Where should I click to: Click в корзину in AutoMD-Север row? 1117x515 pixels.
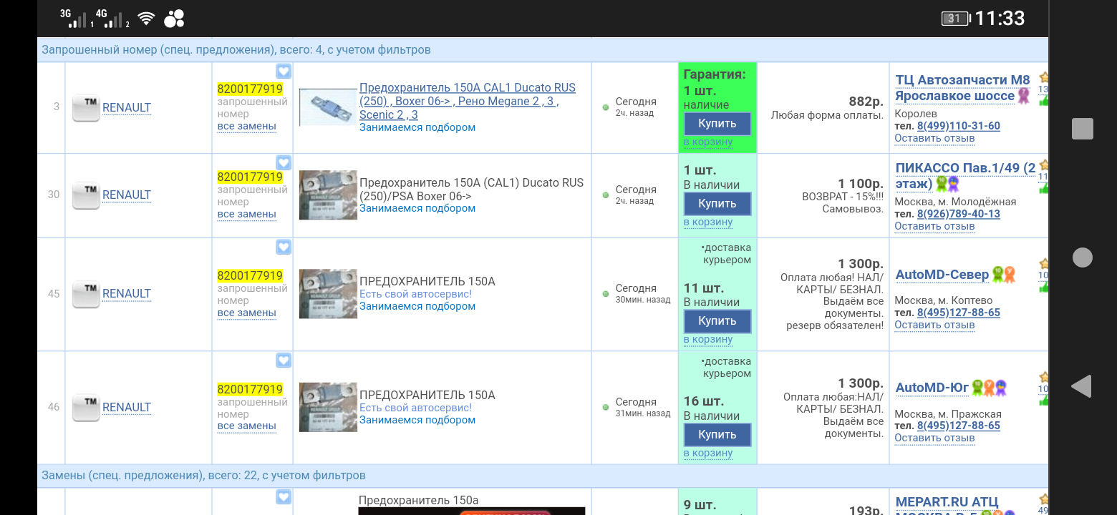click(x=708, y=339)
